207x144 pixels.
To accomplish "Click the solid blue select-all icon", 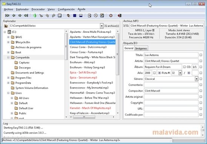I will tap(75, 15).
